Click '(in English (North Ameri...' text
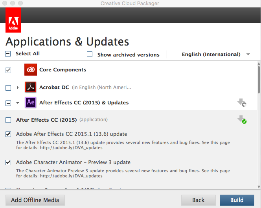 pos(101,88)
